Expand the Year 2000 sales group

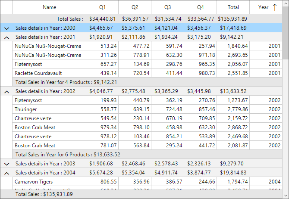[6, 28]
